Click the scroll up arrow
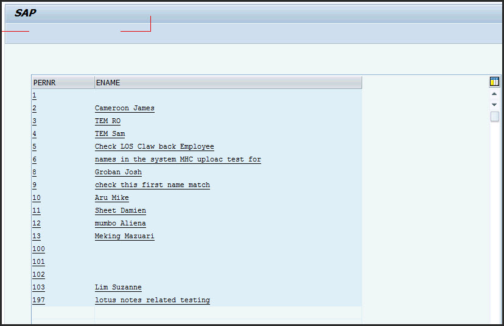 click(x=494, y=94)
